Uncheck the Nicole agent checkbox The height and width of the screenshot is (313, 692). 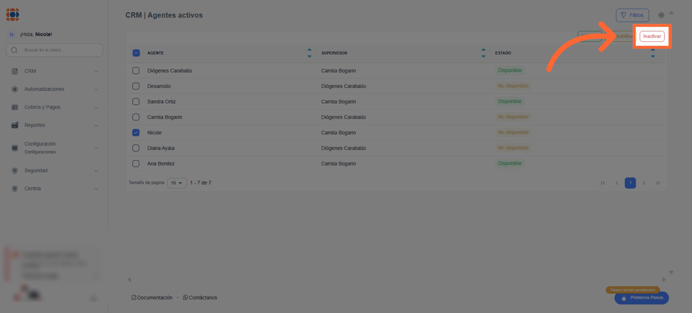(x=136, y=133)
